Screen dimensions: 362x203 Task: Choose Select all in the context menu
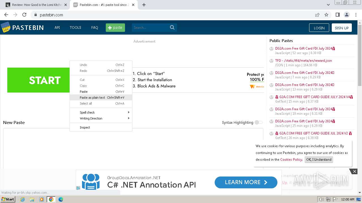101,103
